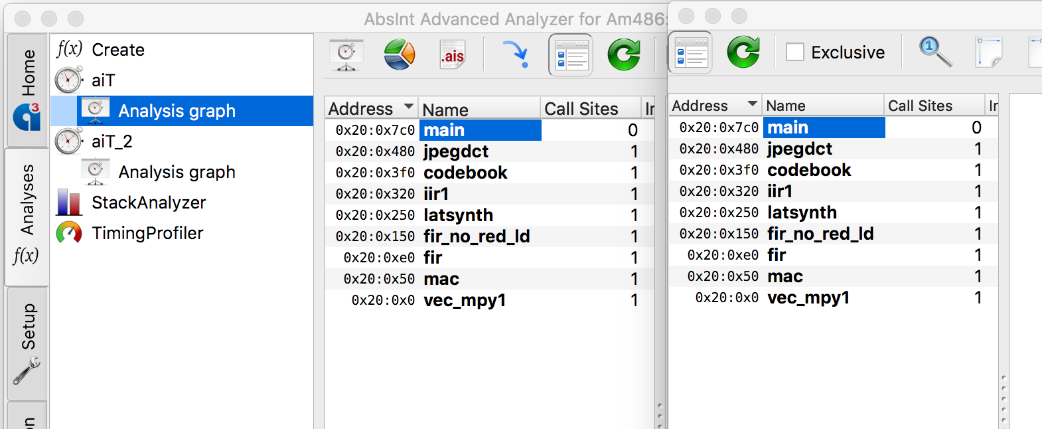Select jpegdct row in left table
The width and height of the screenshot is (1042, 429).
click(x=456, y=151)
